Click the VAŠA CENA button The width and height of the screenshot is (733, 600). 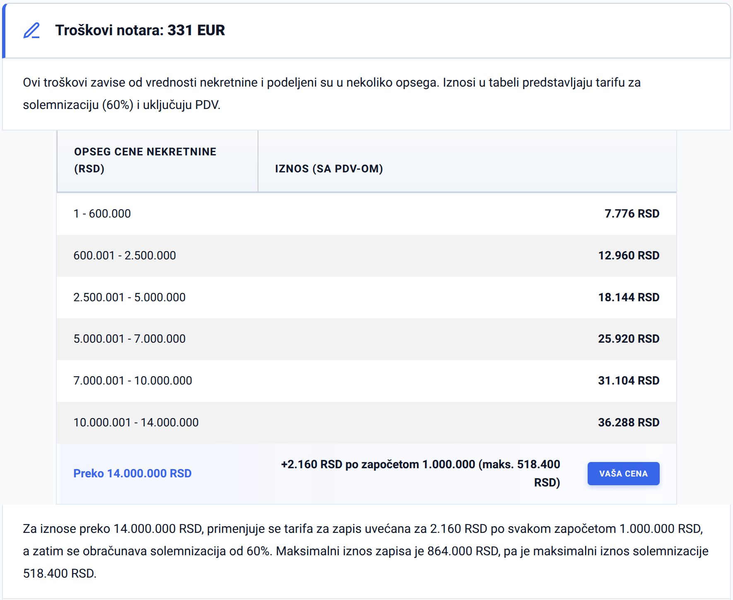pyautogui.click(x=623, y=473)
